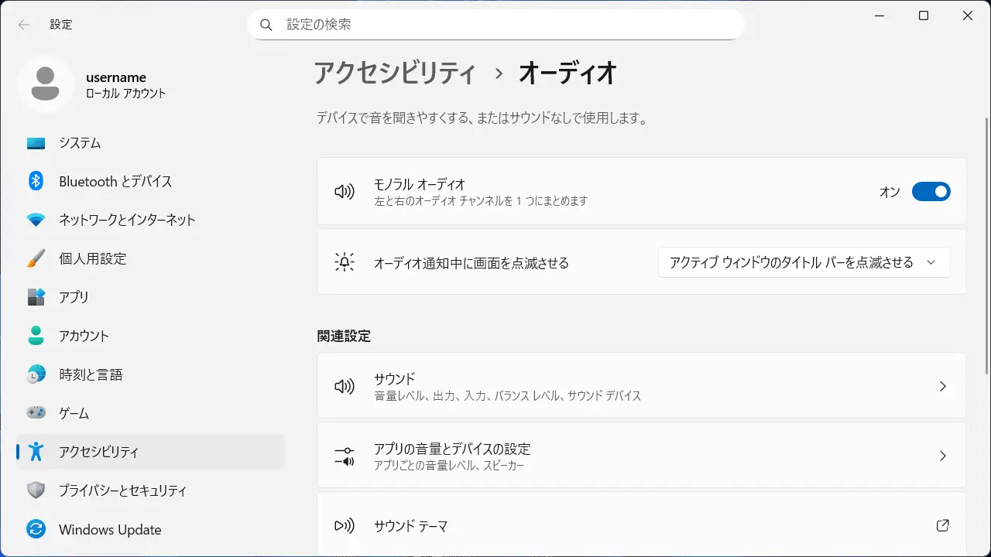Click the 設定の検索 search field
Image resolution: width=991 pixels, height=557 pixels.
coord(495,25)
